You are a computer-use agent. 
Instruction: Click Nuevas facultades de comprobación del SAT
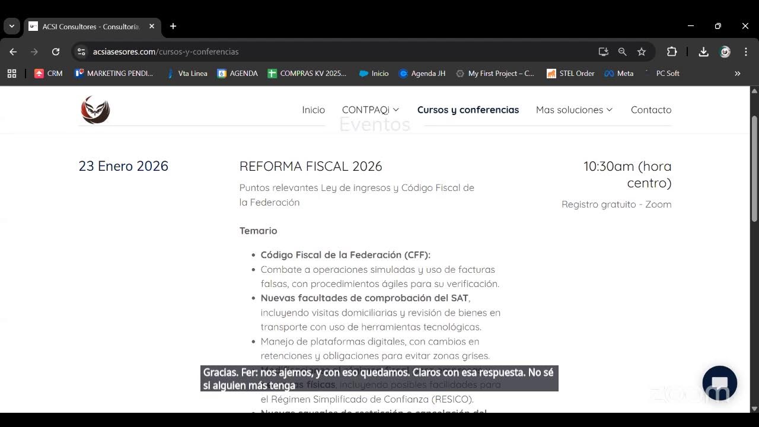pos(365,298)
